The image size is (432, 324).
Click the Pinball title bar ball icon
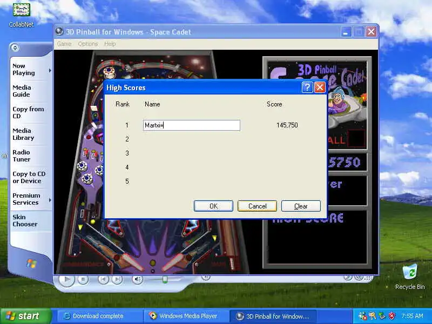point(59,32)
